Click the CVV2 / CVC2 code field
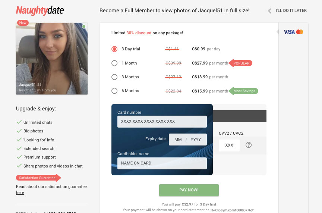 (x=229, y=145)
